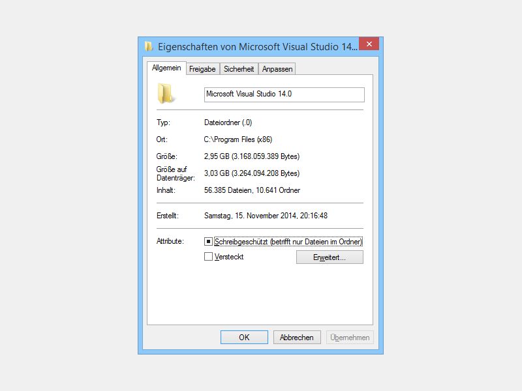Screen dimensions: 522x391
Task: Click the creation date 'Samstag, 15. November 2014, 20:16:48'
Action: tap(266, 216)
